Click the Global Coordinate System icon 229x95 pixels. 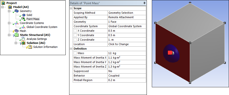click(23, 27)
